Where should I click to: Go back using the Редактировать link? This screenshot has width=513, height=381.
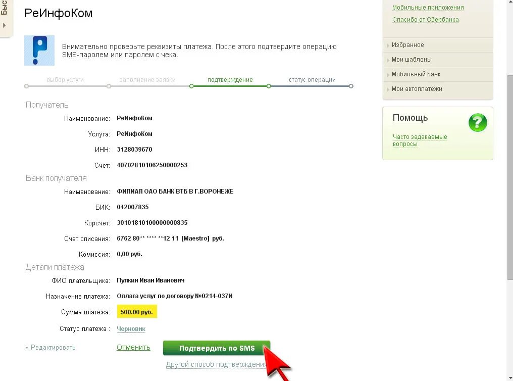50,348
